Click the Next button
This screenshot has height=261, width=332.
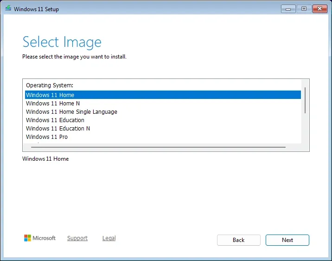coord(287,240)
